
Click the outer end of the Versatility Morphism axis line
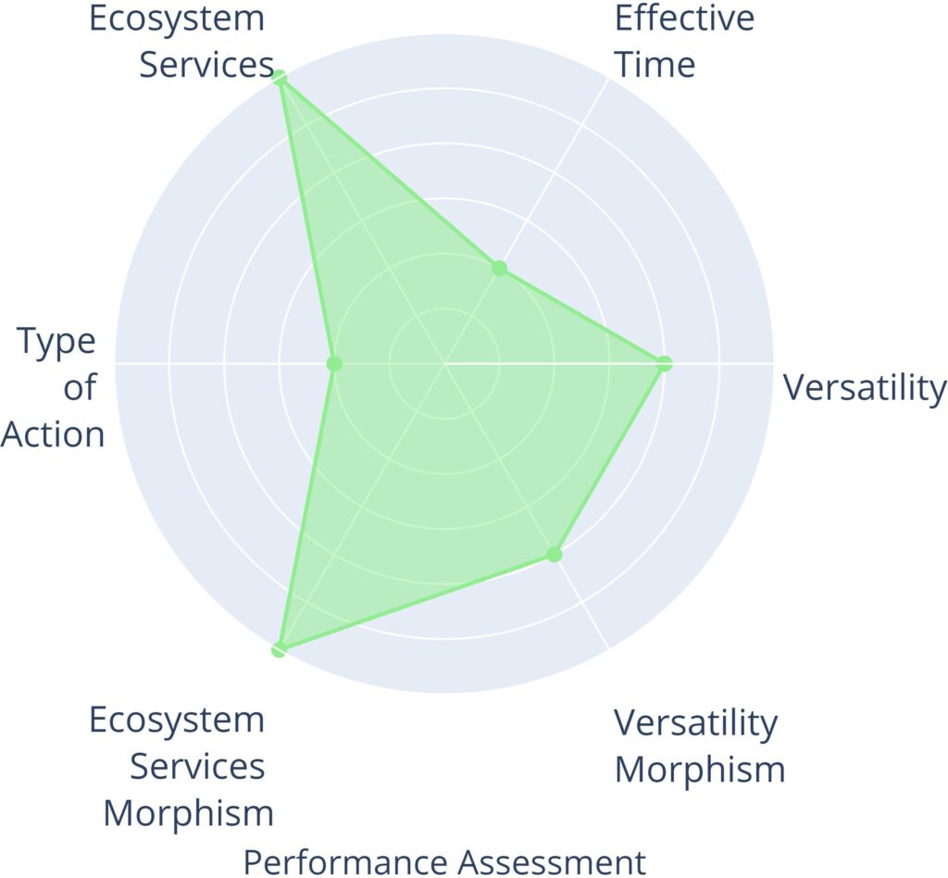tap(608, 648)
